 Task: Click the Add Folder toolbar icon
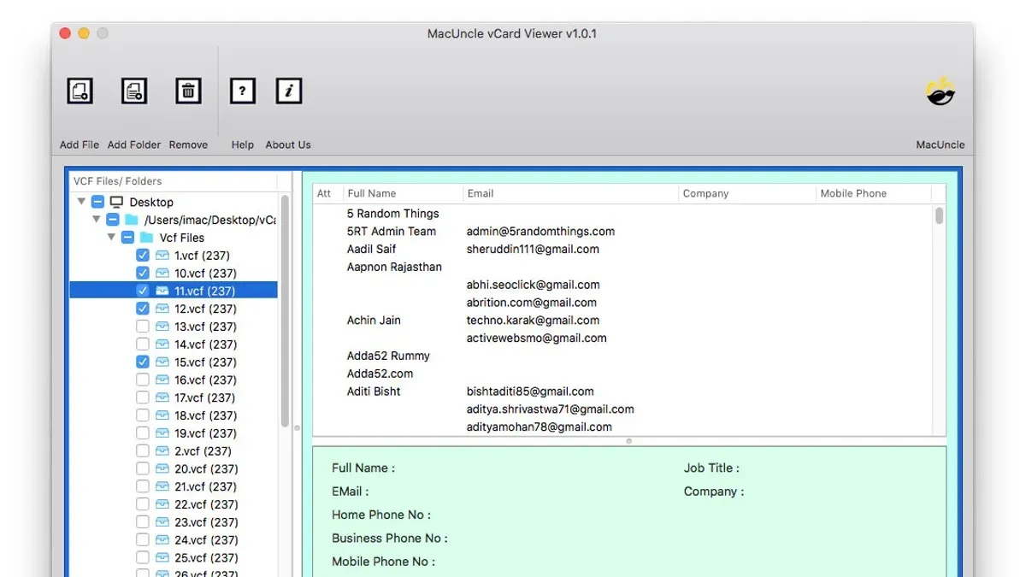click(134, 91)
